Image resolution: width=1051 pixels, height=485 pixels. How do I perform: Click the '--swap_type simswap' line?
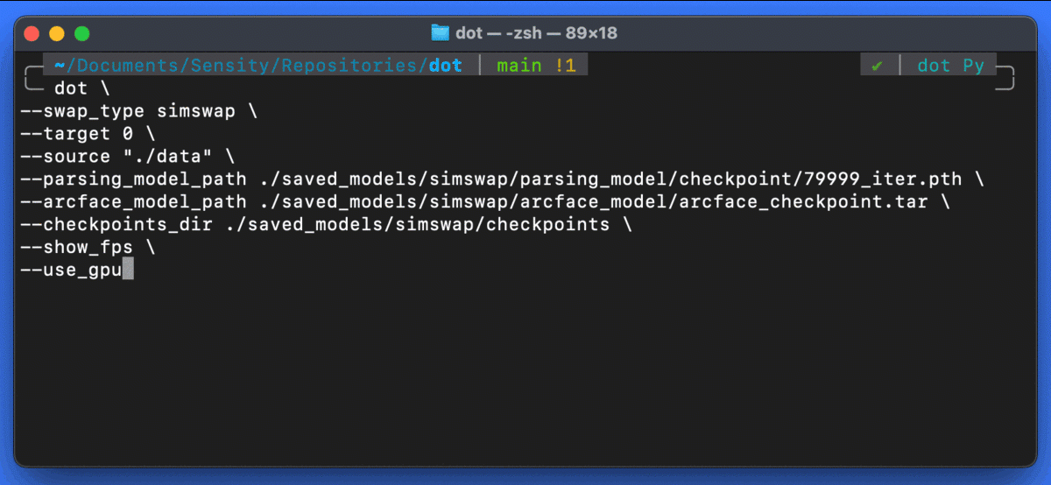pyautogui.click(x=138, y=111)
